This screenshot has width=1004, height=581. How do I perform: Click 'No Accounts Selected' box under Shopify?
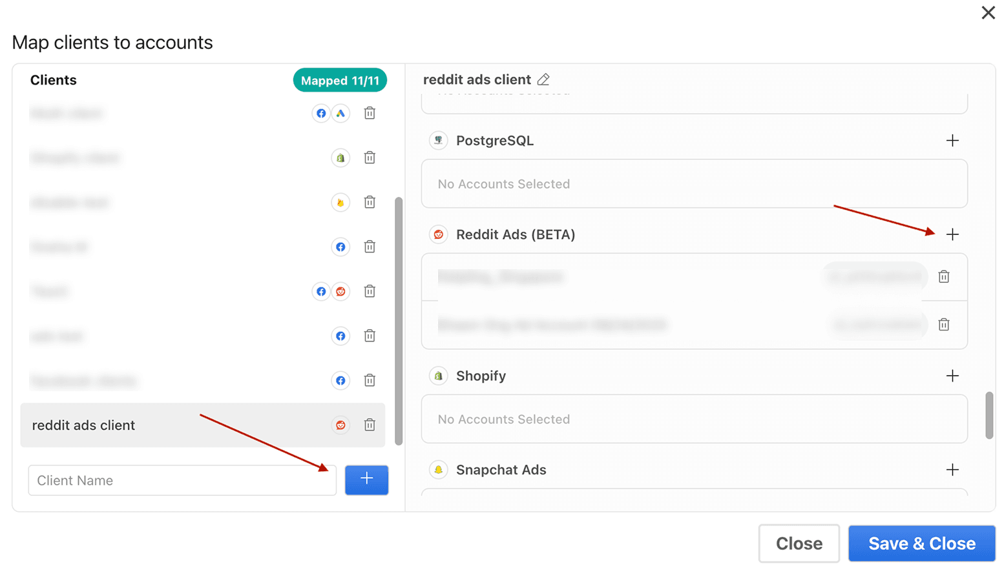[695, 419]
